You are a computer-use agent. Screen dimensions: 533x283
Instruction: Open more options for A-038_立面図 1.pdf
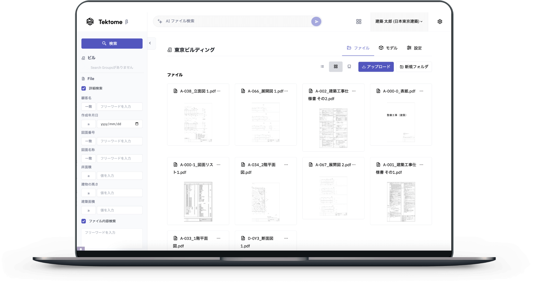[219, 91]
